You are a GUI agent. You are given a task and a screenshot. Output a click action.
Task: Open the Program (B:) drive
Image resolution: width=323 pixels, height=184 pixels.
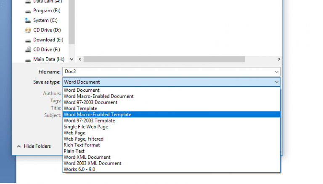tap(47, 11)
